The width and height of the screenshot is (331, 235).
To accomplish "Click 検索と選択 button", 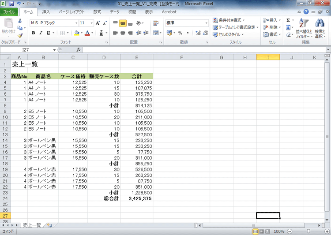I will 320,28.
